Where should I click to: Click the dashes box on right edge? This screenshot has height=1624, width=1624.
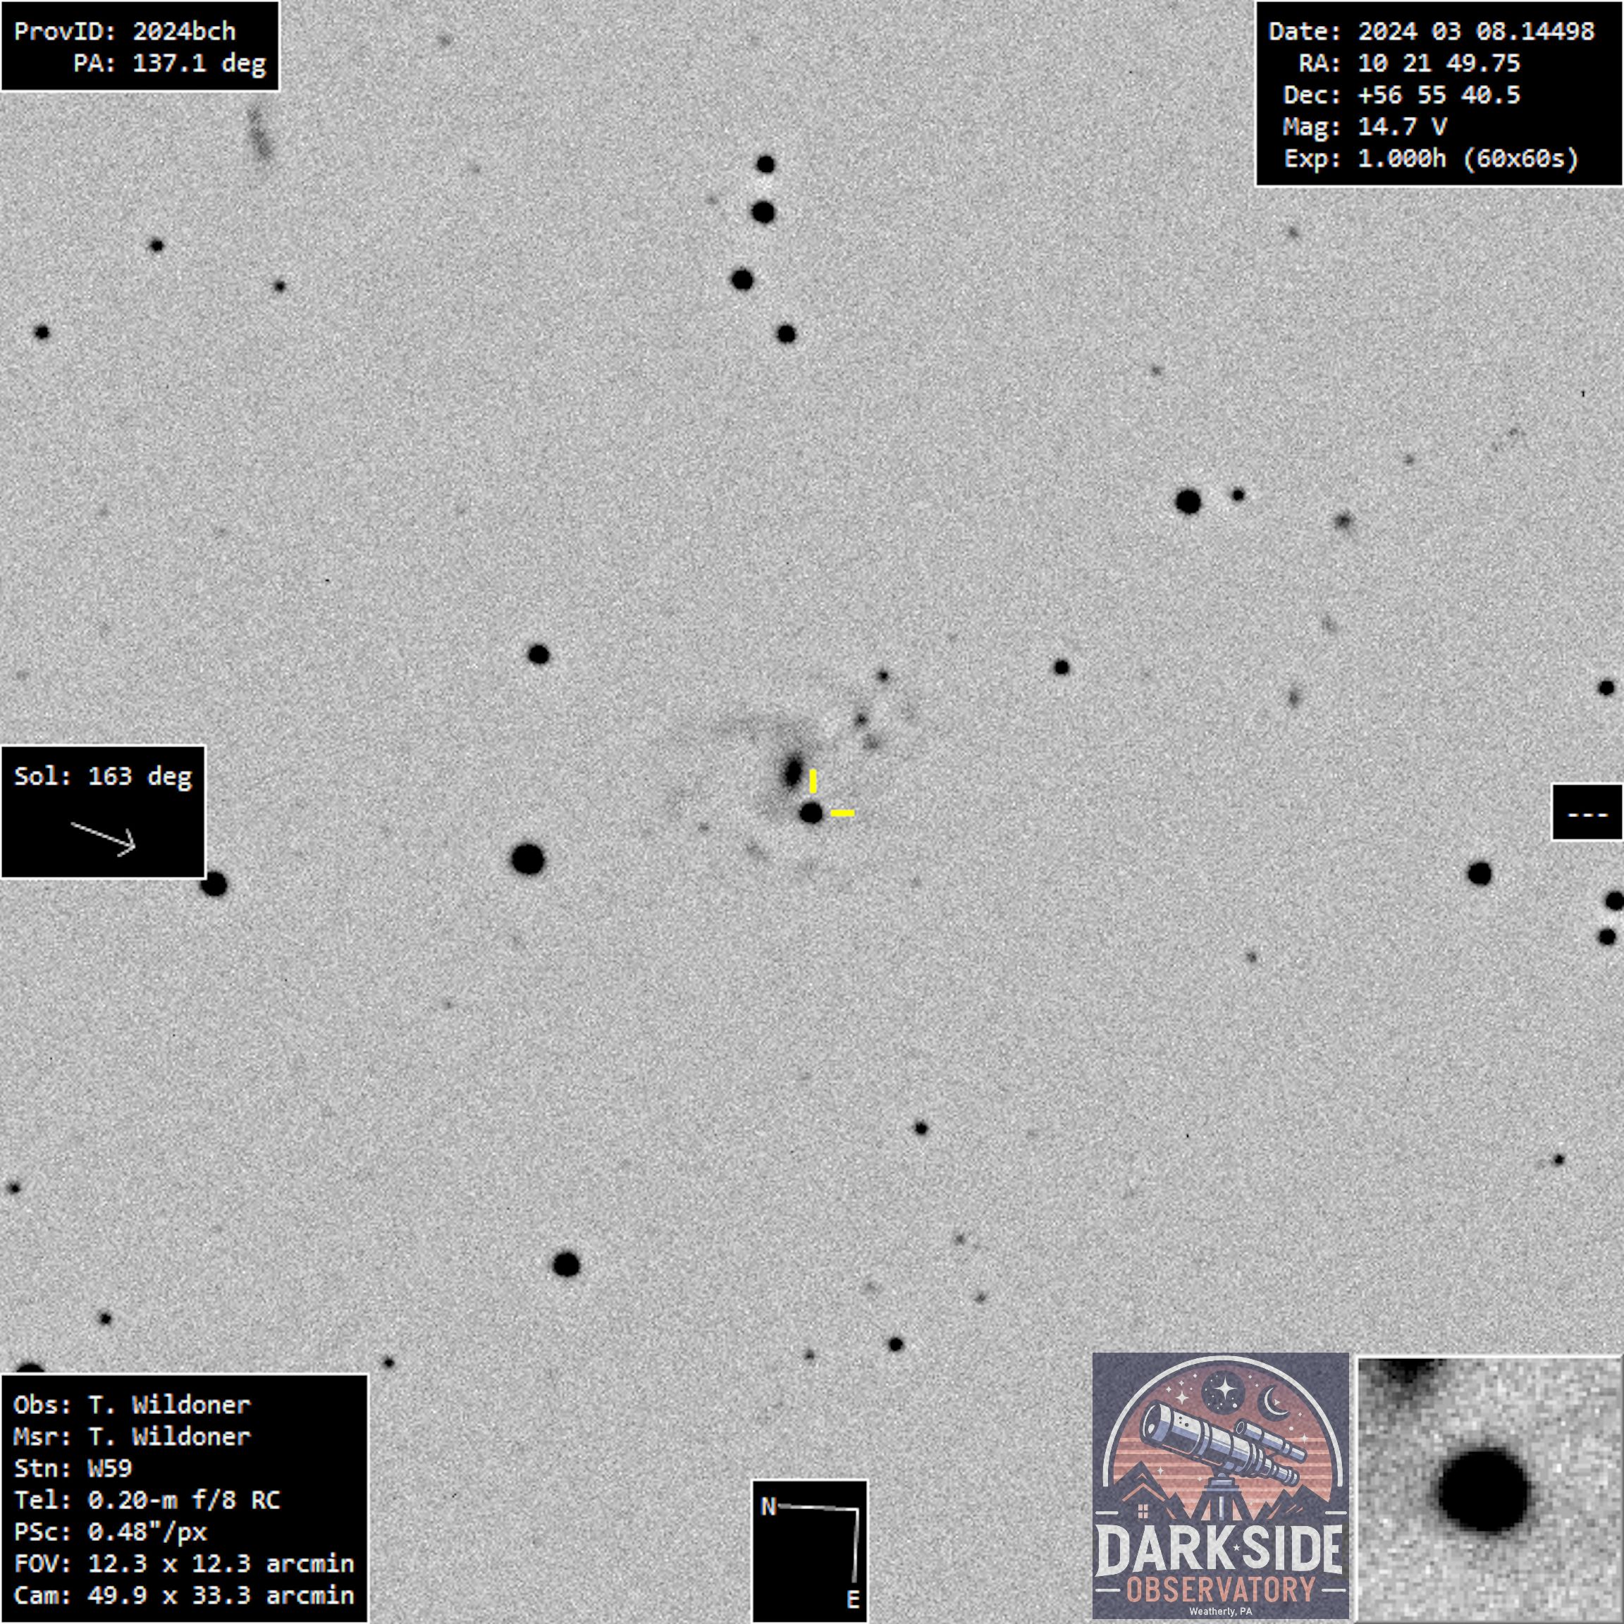[x=1587, y=812]
